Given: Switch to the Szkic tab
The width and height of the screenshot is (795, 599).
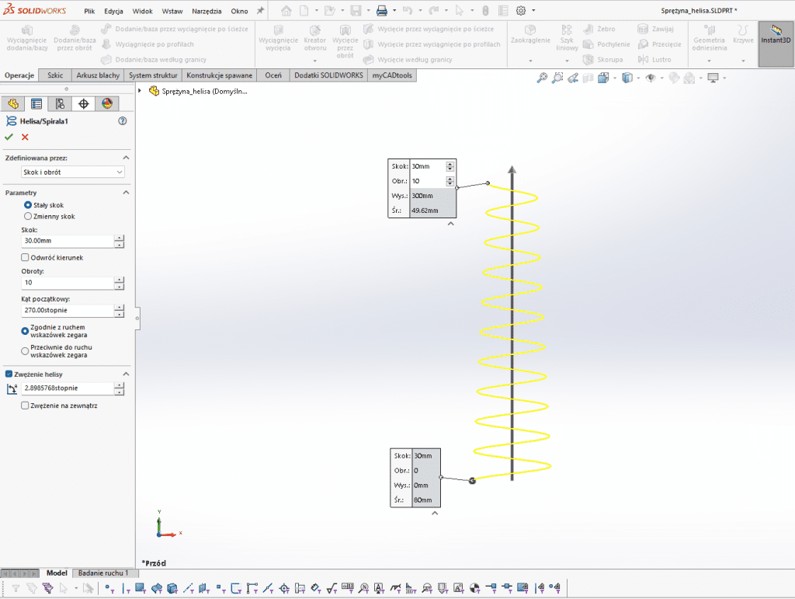Looking at the screenshot, I should tap(55, 75).
